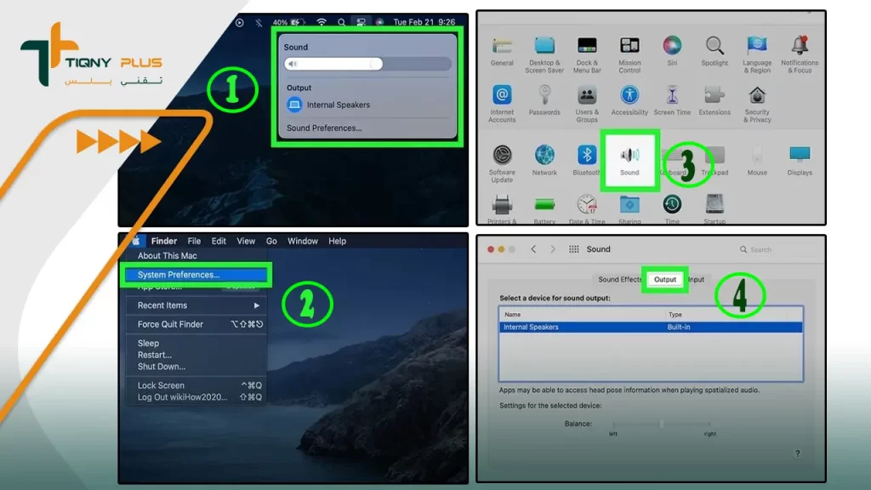Open Control Center icon in menu bar

(361, 22)
